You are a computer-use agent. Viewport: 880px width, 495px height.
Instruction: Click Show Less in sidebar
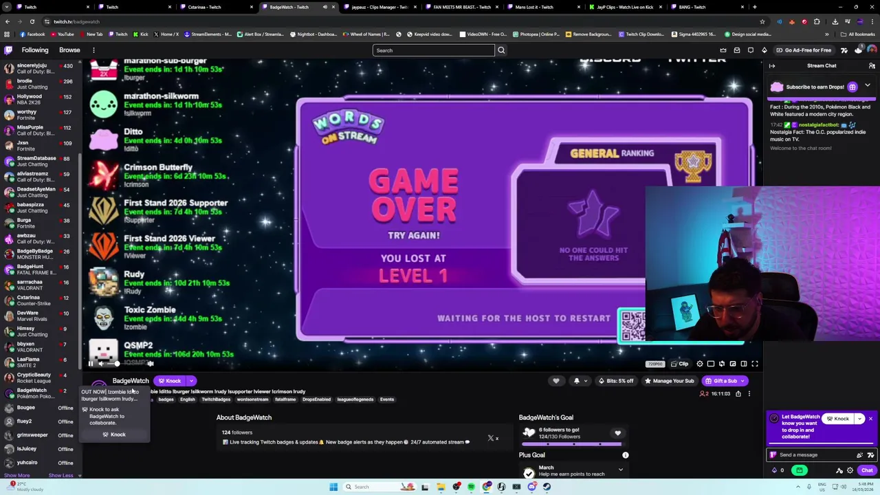(60, 476)
